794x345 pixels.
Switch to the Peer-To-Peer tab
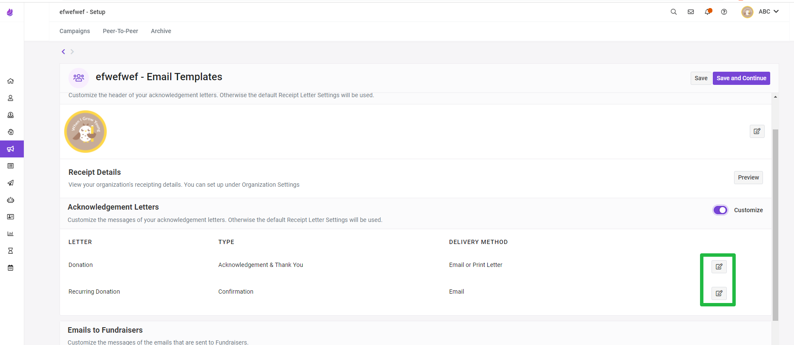tap(120, 31)
